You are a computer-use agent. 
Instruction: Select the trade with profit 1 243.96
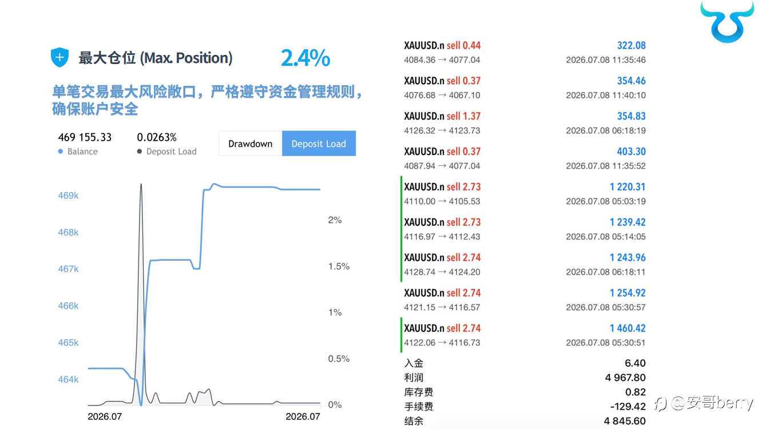pyautogui.click(x=525, y=264)
